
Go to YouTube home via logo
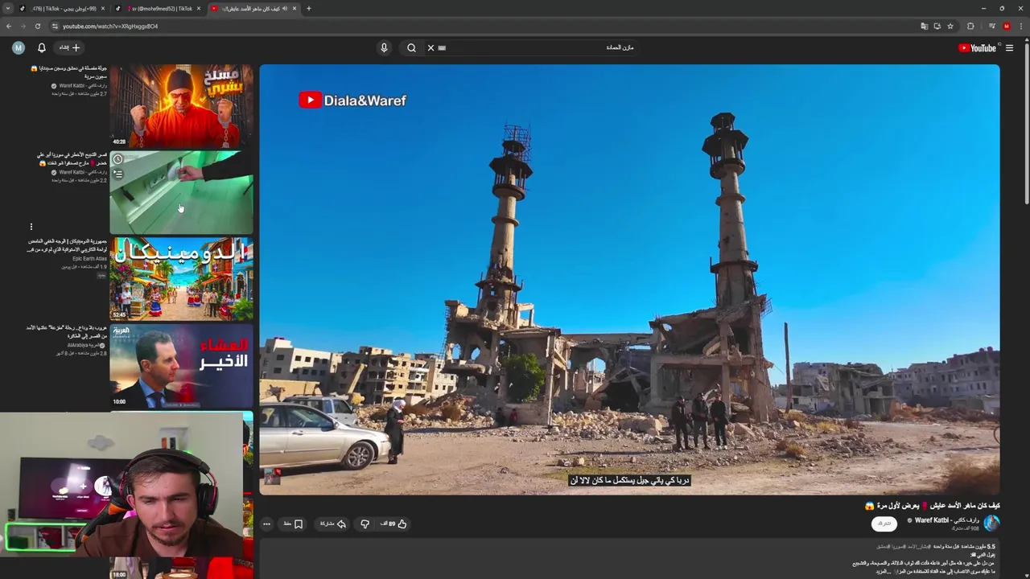(978, 47)
